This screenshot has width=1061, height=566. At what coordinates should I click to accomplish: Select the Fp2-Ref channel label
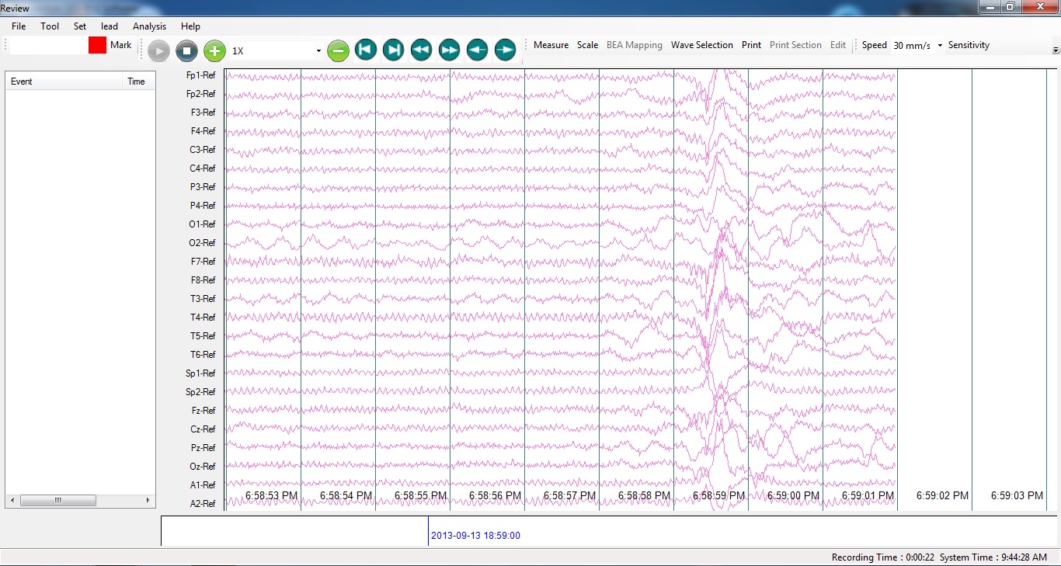click(x=201, y=94)
